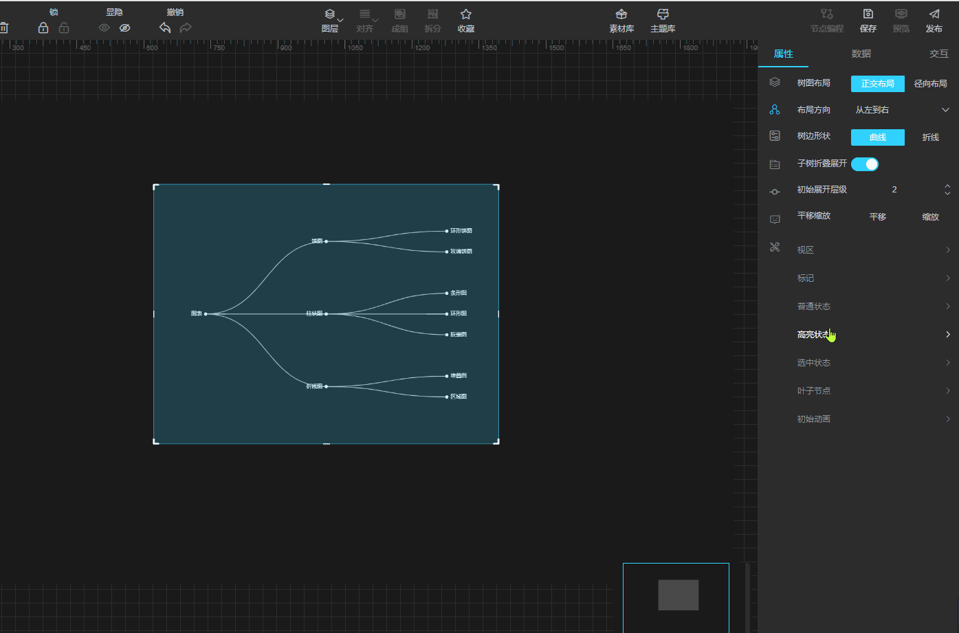This screenshot has height=633, width=959.
Task: Click the 拆分 ungroup icon
Action: pyautogui.click(x=432, y=21)
